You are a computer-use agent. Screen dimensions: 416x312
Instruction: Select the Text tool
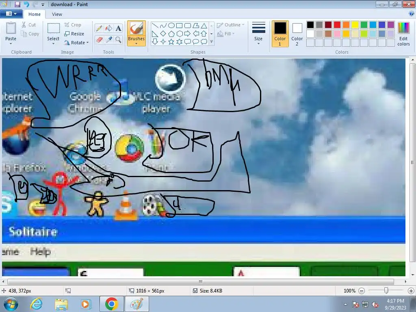(119, 28)
